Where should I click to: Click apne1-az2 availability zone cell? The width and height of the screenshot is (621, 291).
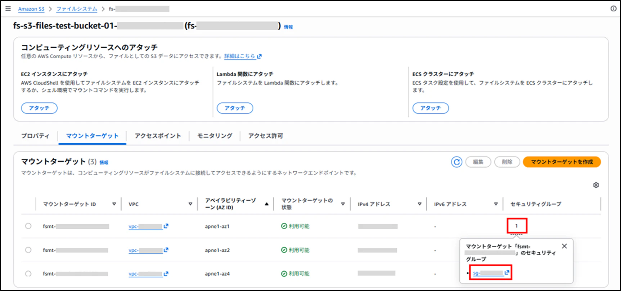217,250
